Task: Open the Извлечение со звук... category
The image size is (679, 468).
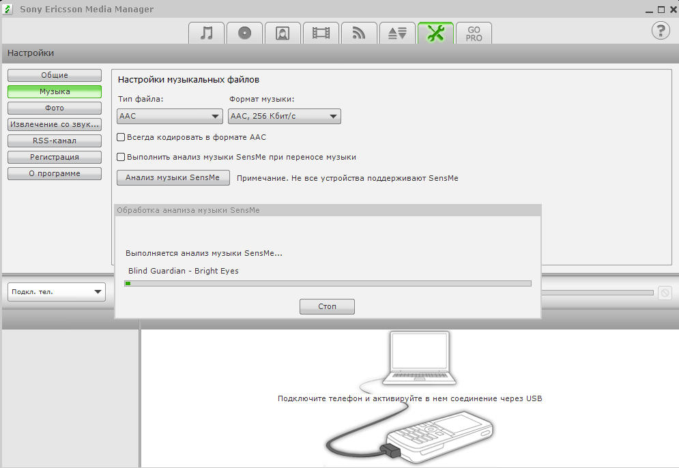Action: 55,124
